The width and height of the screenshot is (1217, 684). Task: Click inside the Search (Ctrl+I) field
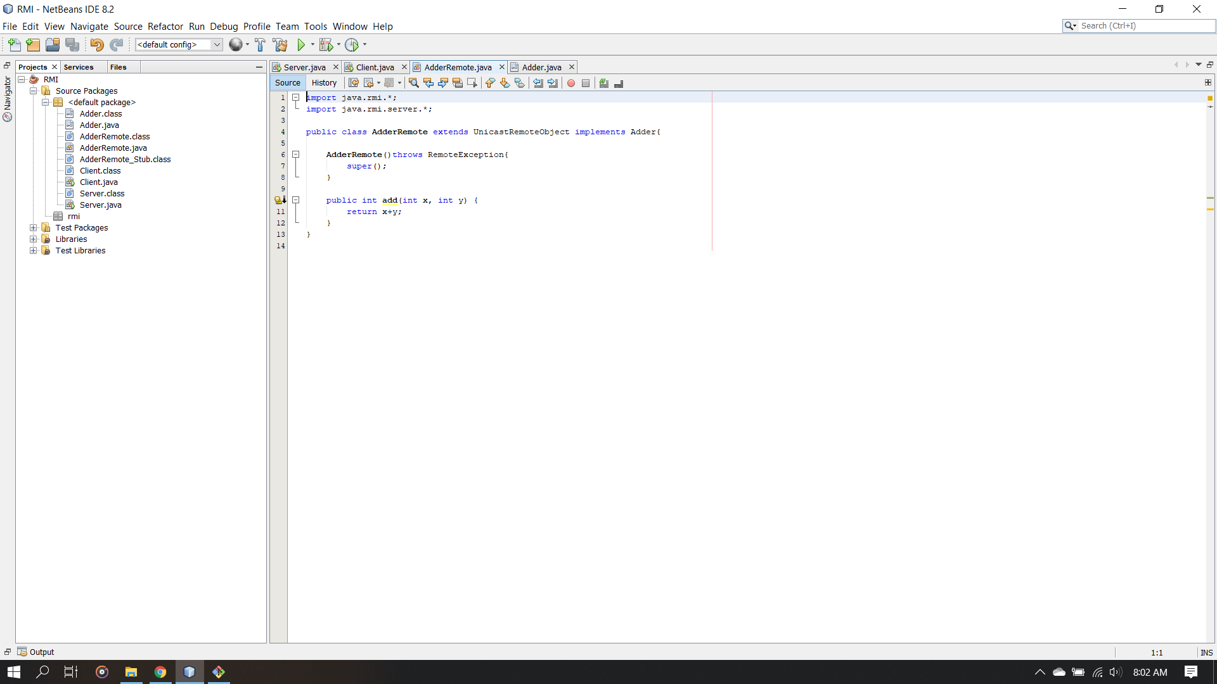click(1141, 25)
